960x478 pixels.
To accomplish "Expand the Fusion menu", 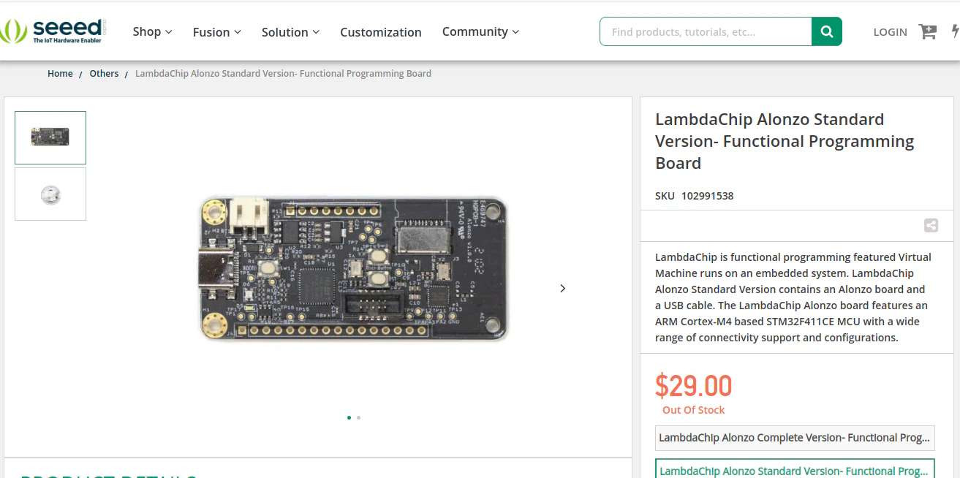I will 217,32.
